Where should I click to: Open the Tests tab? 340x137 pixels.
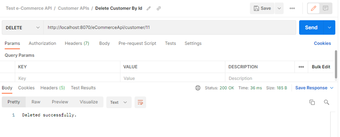click(170, 43)
